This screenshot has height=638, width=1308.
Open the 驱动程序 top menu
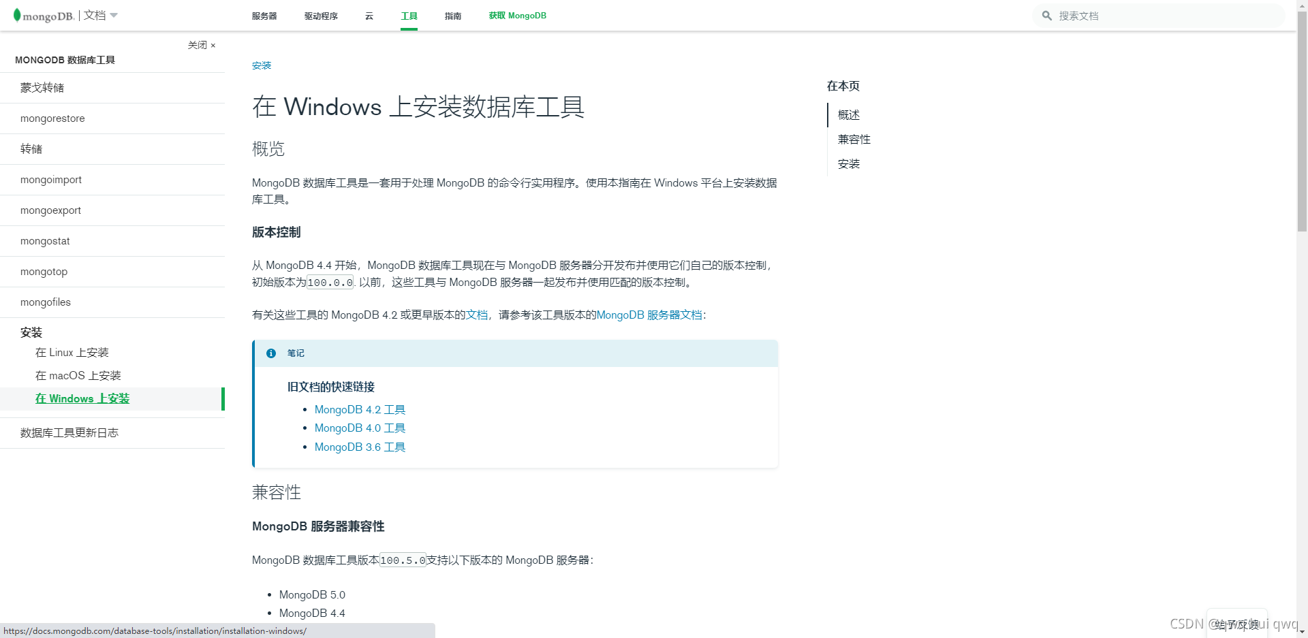click(x=321, y=16)
